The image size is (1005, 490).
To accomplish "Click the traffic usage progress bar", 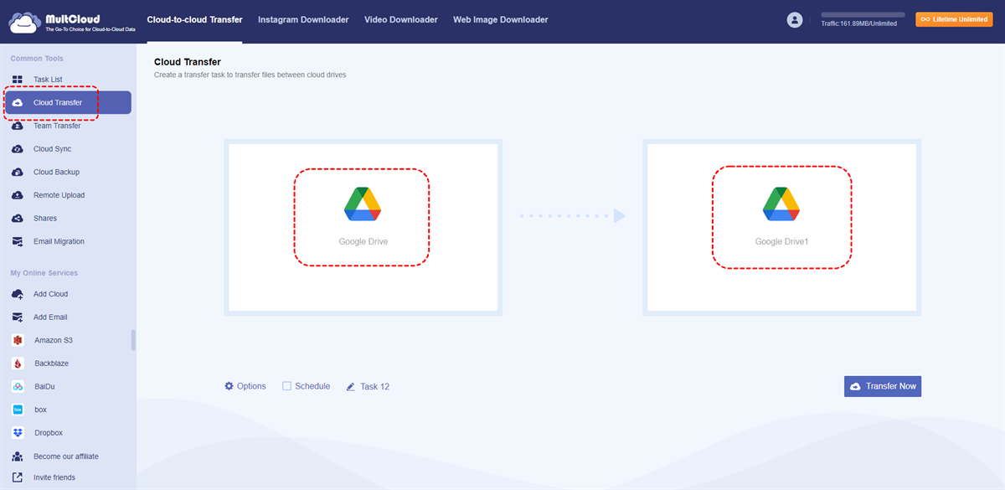I will [863, 14].
